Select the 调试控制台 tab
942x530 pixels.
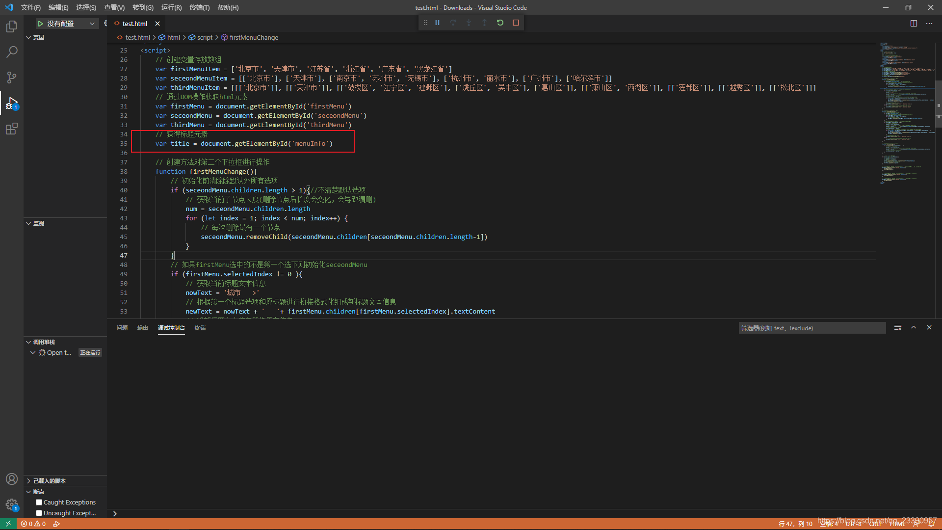170,327
